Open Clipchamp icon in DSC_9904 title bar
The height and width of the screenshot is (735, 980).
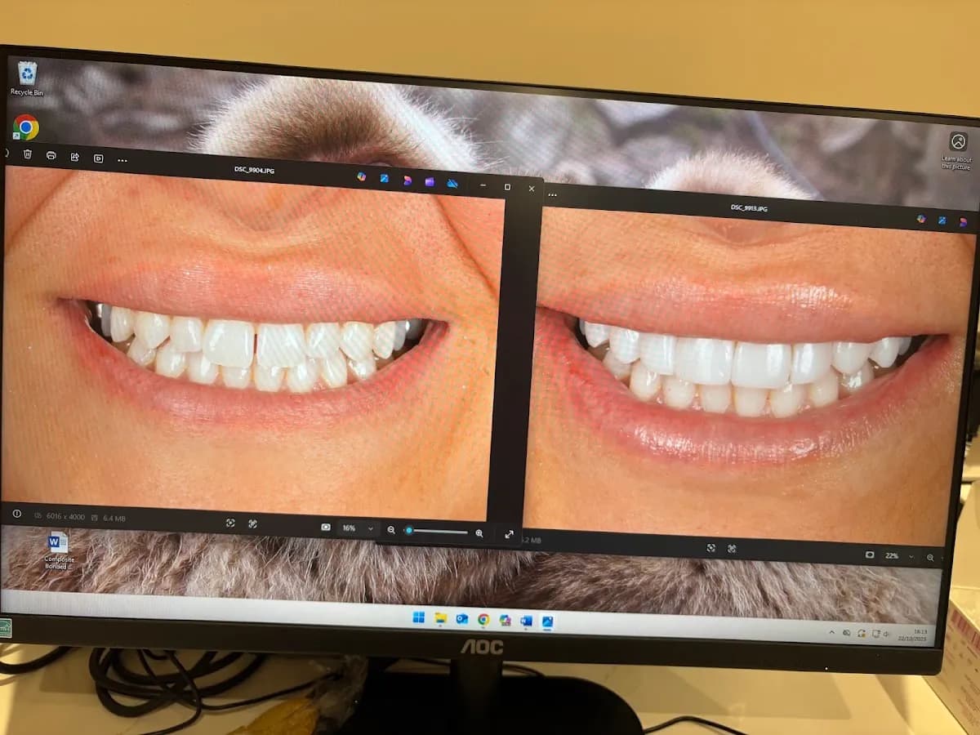407,180
